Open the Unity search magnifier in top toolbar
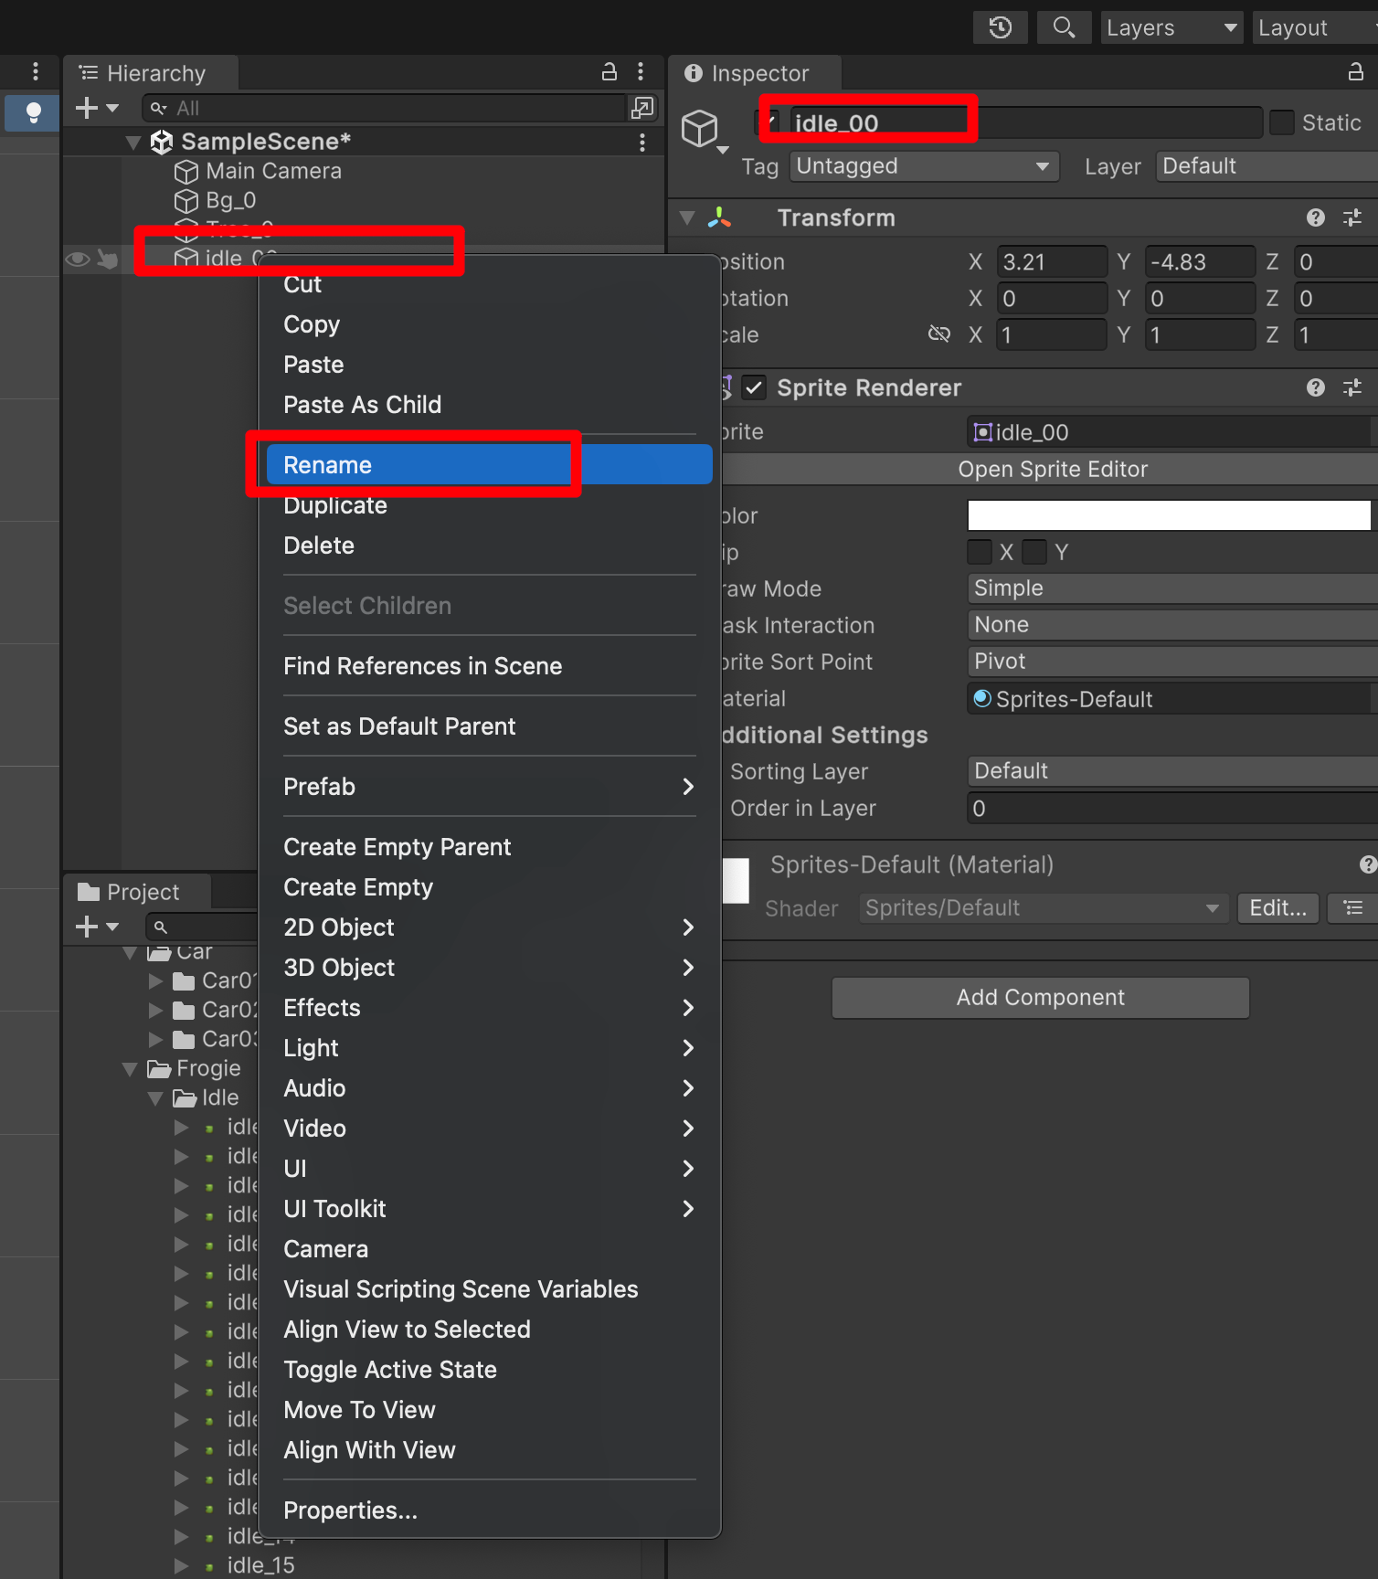 [x=1064, y=27]
